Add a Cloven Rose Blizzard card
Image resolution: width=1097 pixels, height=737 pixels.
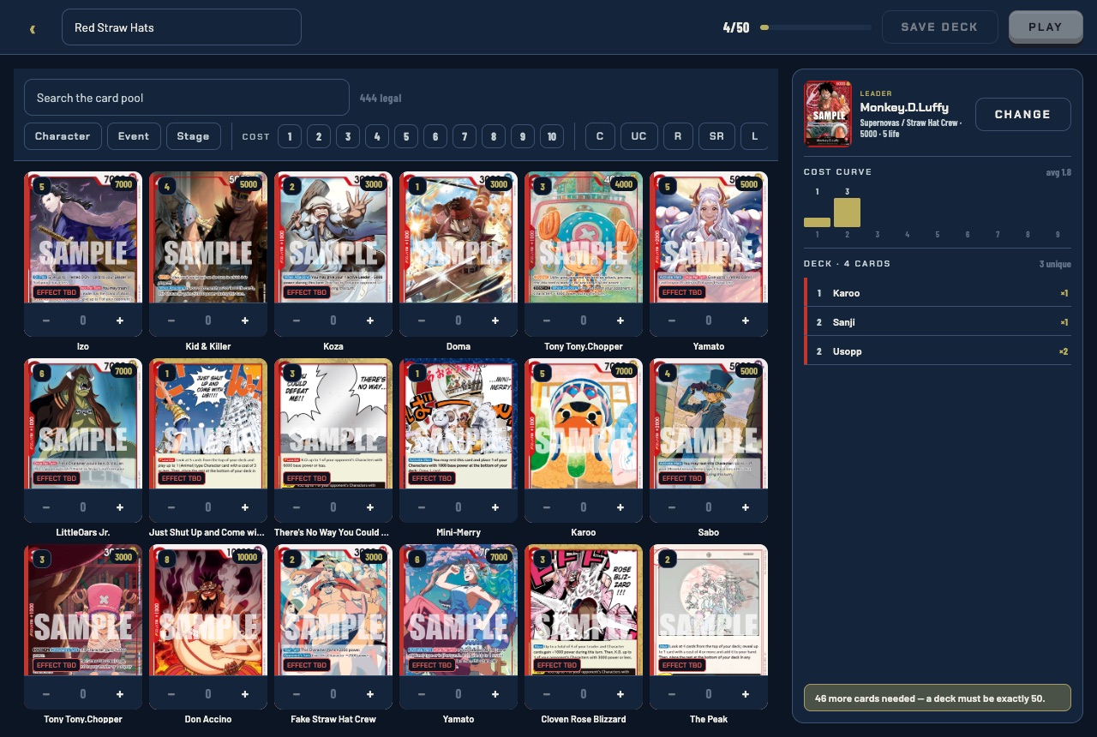[x=620, y=693]
